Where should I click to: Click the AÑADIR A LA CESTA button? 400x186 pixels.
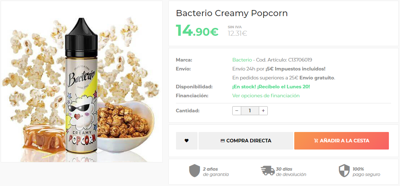341,141
